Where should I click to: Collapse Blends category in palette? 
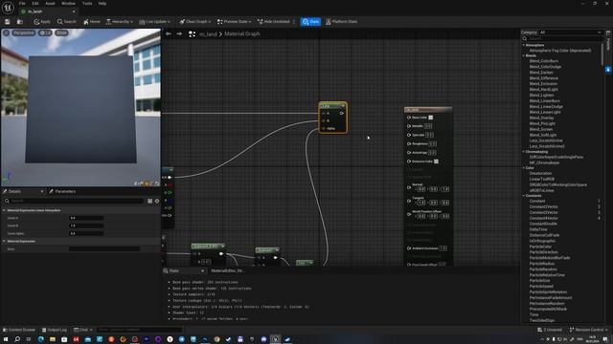point(524,55)
